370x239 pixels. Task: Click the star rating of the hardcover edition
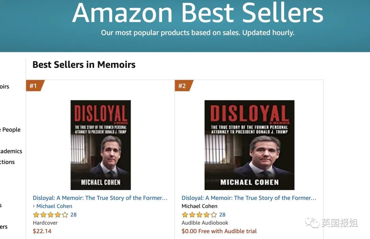pos(50,215)
